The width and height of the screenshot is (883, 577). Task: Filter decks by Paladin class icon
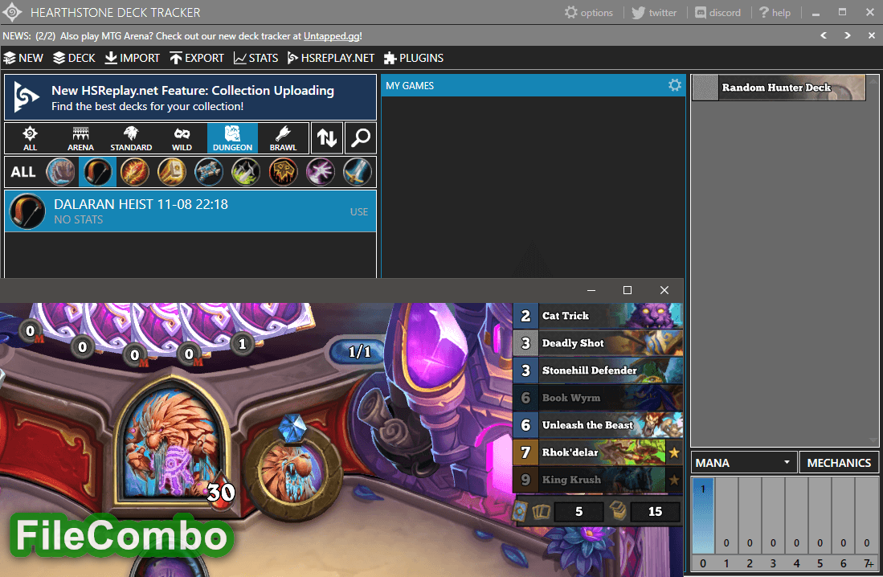click(x=172, y=172)
